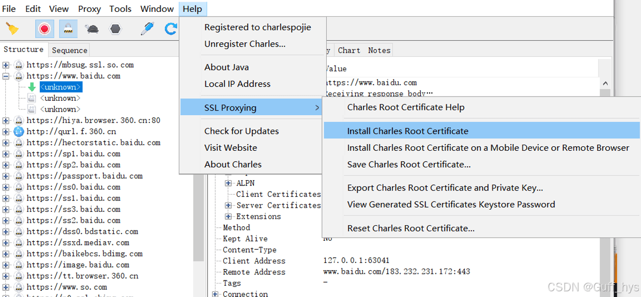Switch to the Structure tab
The height and width of the screenshot is (297, 641).
24,50
